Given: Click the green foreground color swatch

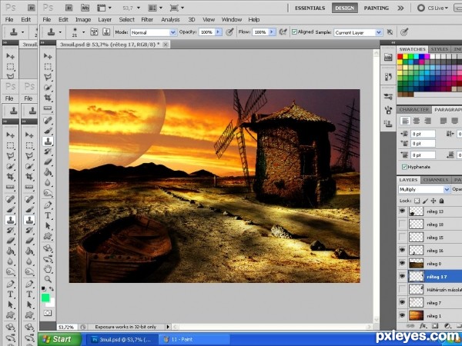Looking at the screenshot, I should [x=45, y=298].
